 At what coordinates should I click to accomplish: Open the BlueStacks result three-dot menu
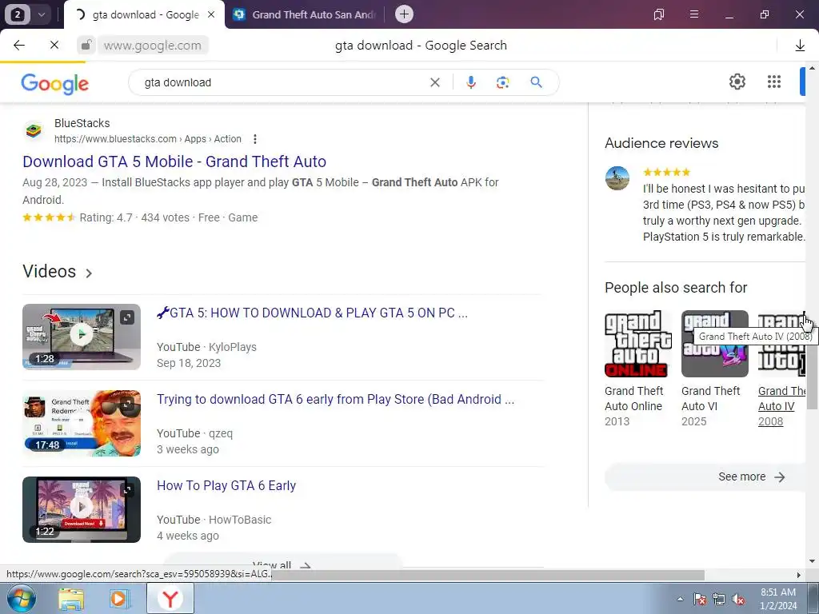255,139
